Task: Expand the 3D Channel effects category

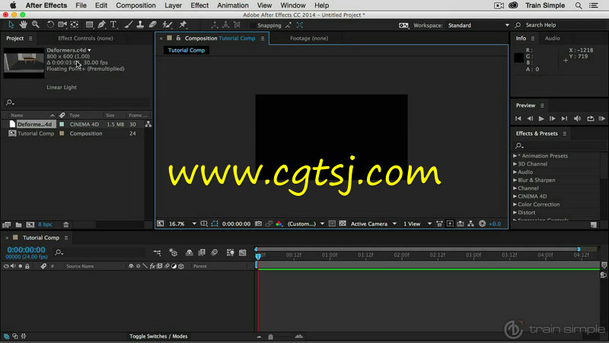Action: point(515,164)
